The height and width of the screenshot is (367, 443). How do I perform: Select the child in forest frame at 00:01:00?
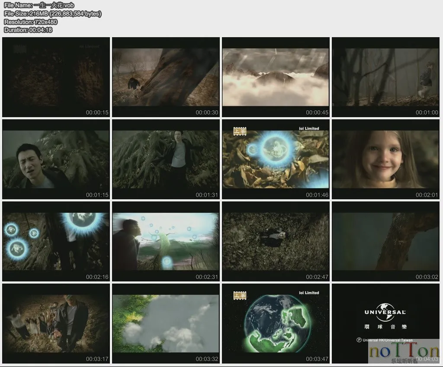[385, 77]
